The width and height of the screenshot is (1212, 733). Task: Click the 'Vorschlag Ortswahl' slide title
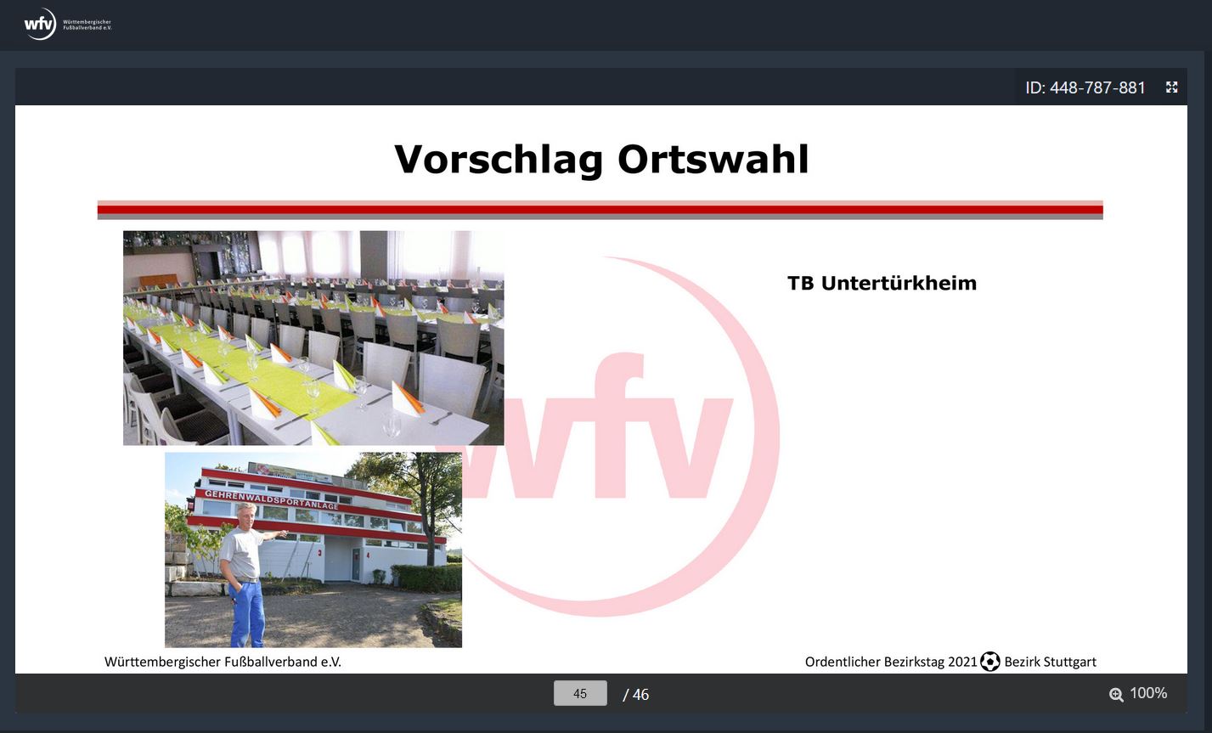pyautogui.click(x=601, y=159)
